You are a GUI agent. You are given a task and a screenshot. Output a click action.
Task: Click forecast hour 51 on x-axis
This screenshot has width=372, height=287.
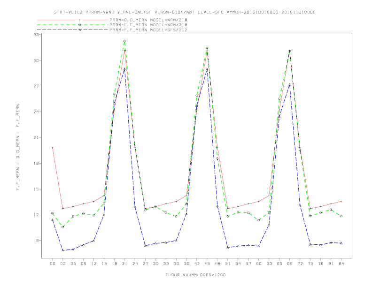coord(228,264)
